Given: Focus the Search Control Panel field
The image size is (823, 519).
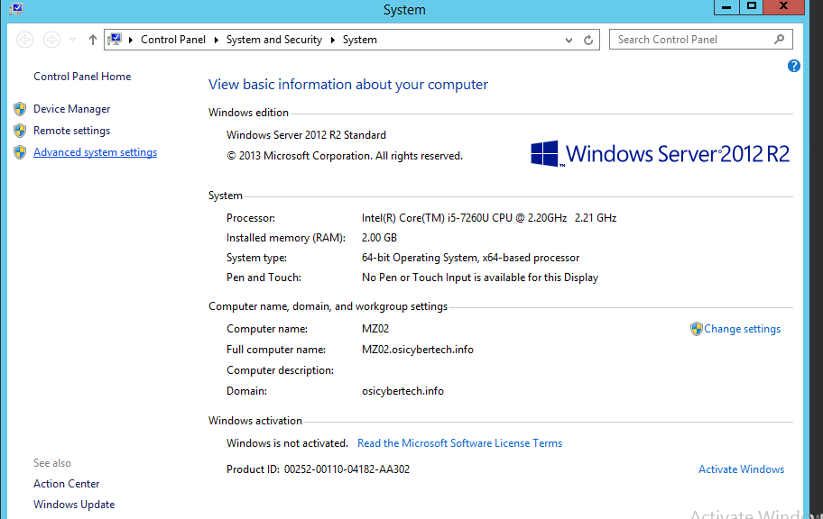Looking at the screenshot, I should (700, 40).
